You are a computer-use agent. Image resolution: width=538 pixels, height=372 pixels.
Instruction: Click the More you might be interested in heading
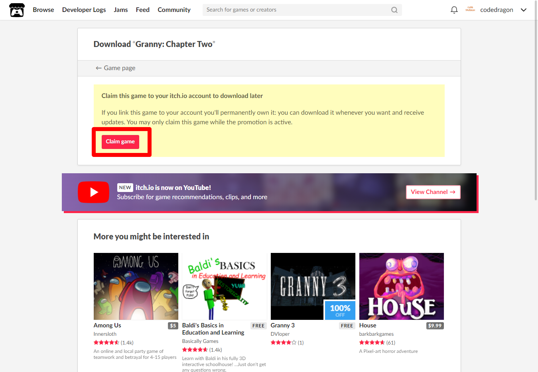(x=152, y=237)
